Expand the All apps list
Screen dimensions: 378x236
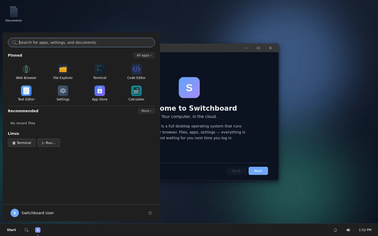[x=144, y=55]
